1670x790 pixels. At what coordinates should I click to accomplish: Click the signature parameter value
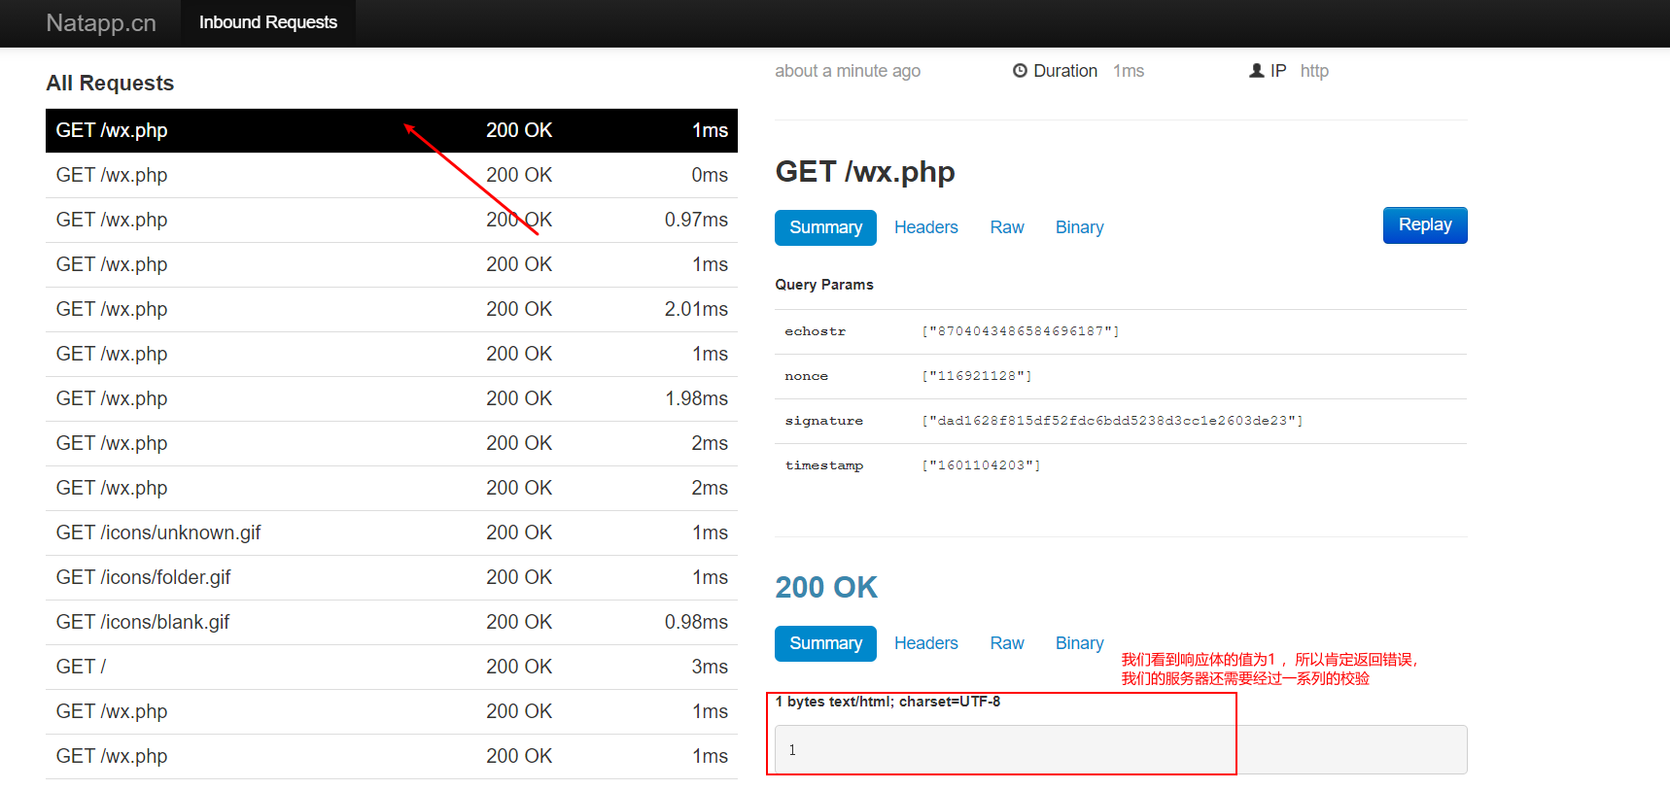click(1112, 421)
